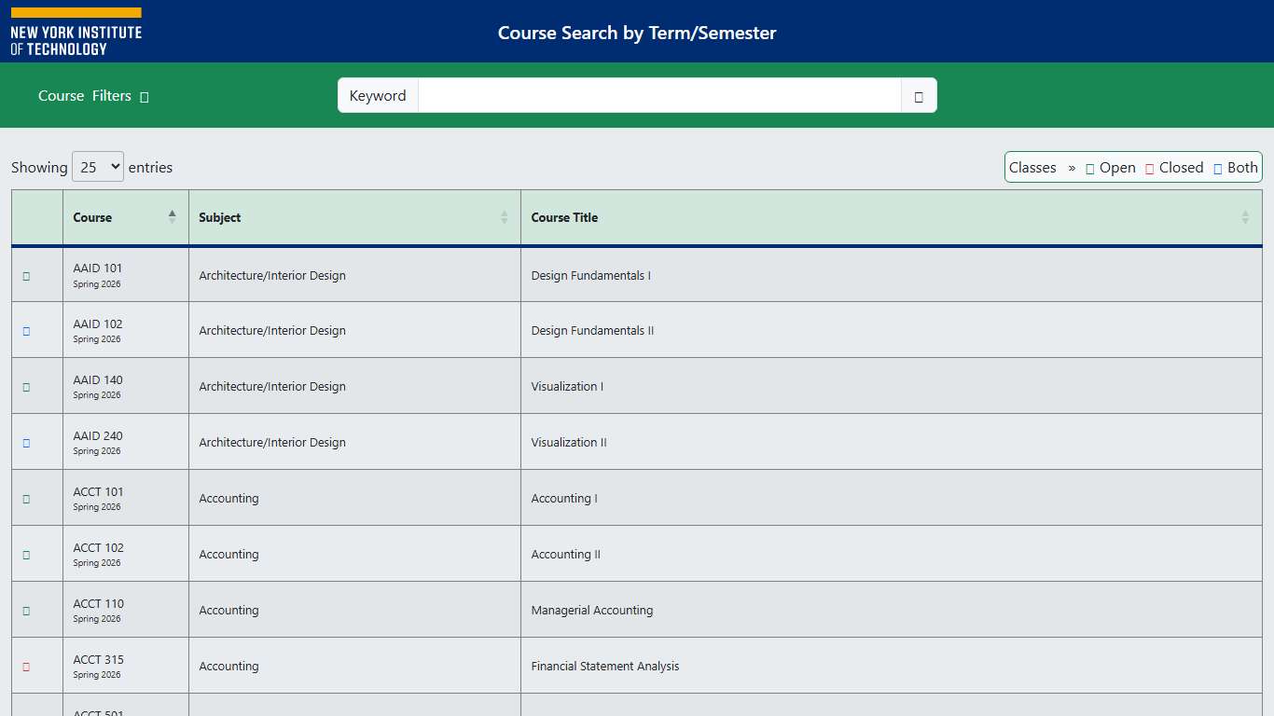
Task: Open the Course Filters funnel icon
Action: [x=143, y=96]
